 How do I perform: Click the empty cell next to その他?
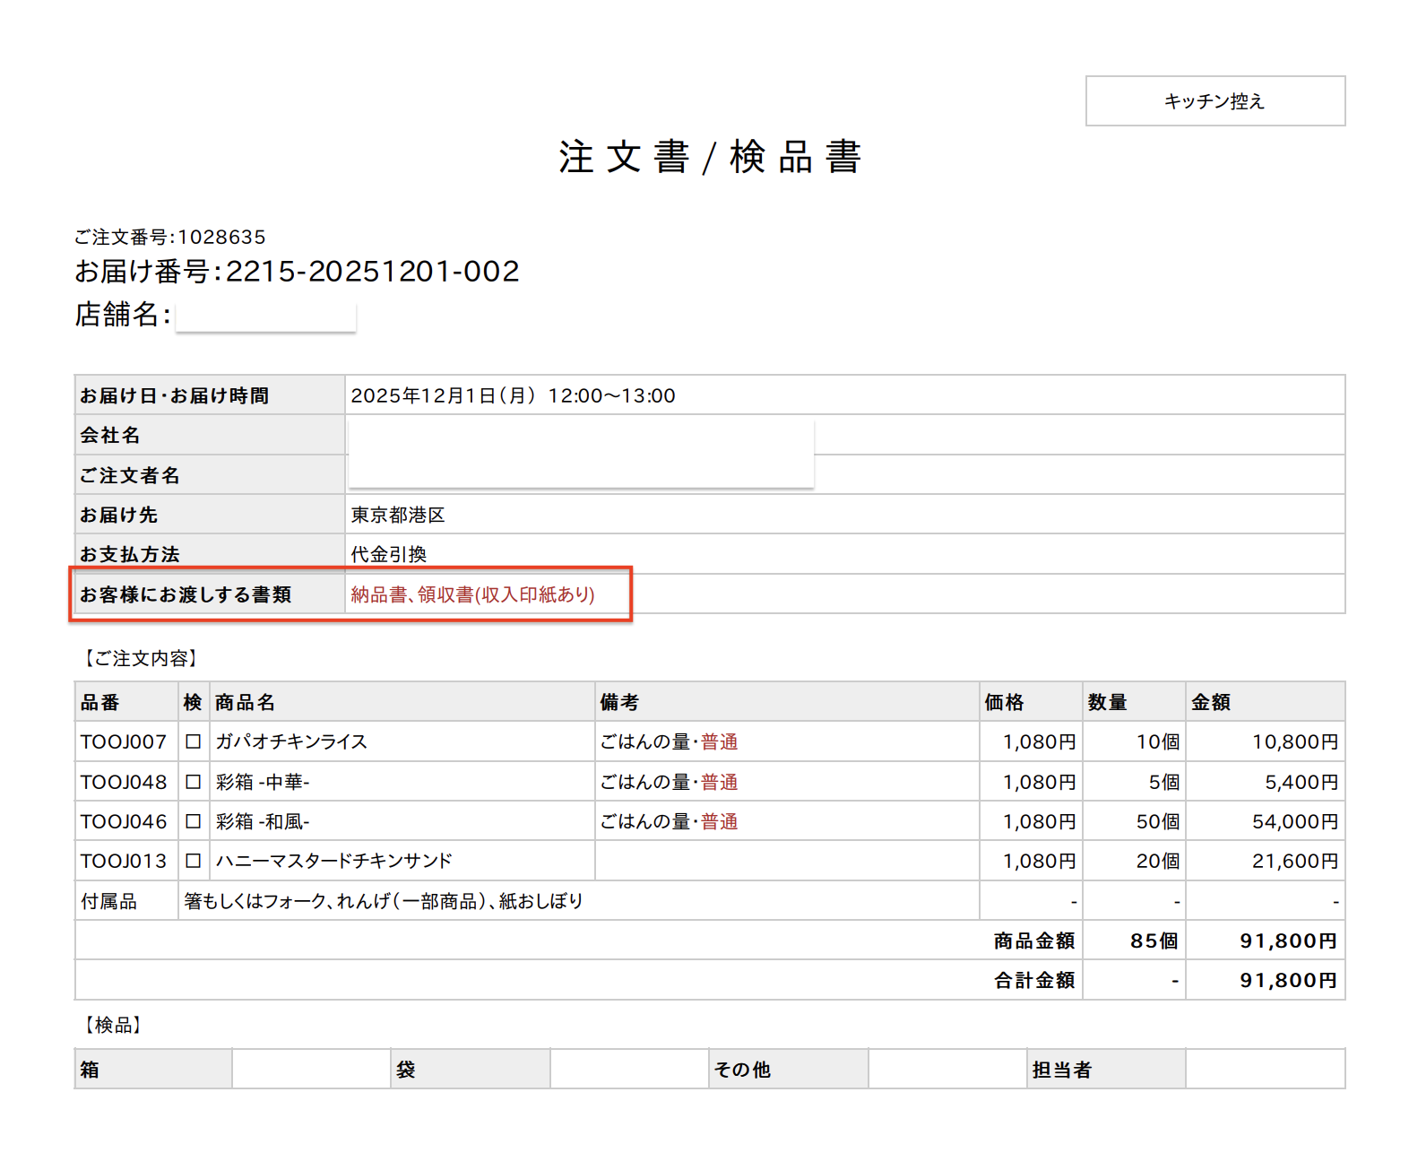coord(947,1069)
